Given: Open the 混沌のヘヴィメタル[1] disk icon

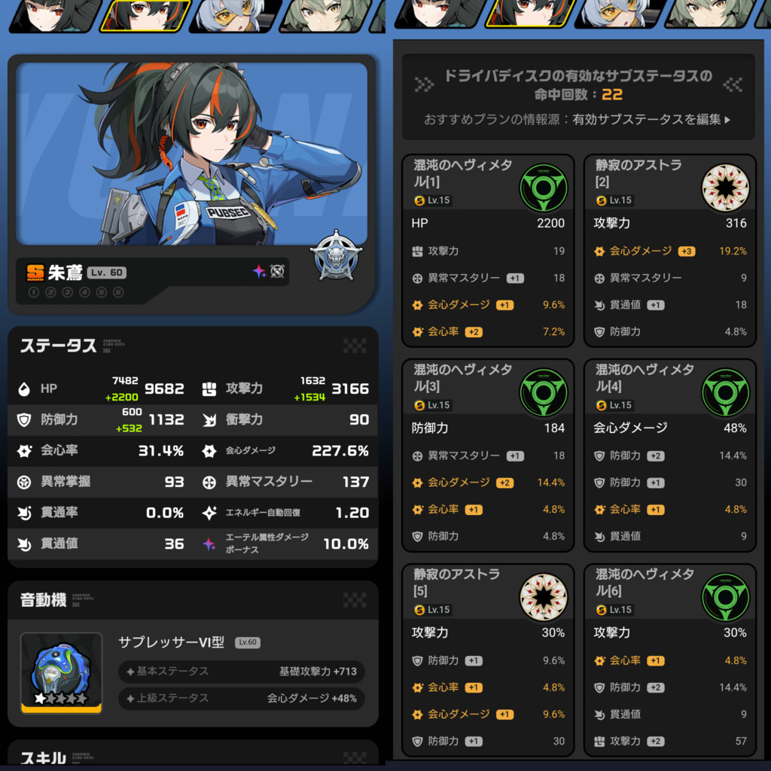Looking at the screenshot, I should pyautogui.click(x=544, y=187).
